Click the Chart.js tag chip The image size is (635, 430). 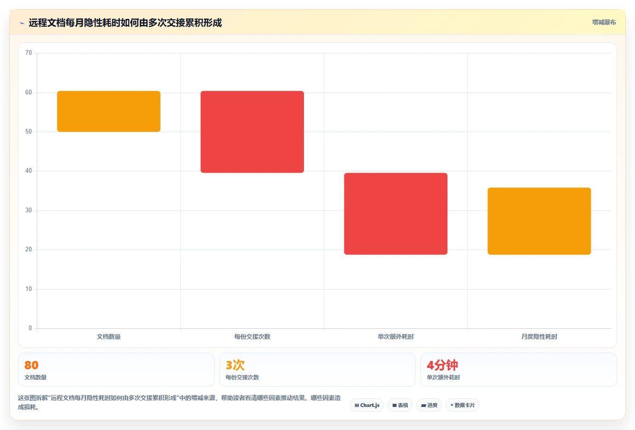coord(367,405)
